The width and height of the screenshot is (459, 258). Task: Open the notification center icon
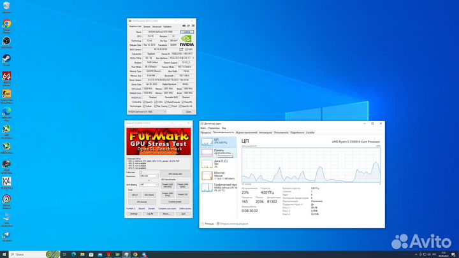point(453,254)
